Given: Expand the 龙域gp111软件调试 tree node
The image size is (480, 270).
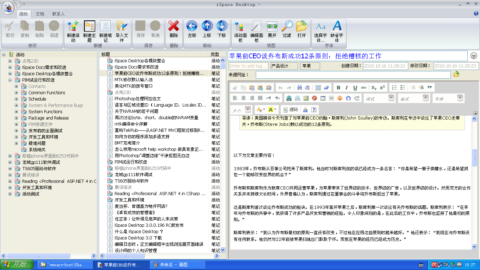Looking at the screenshot, I should click(10, 162).
